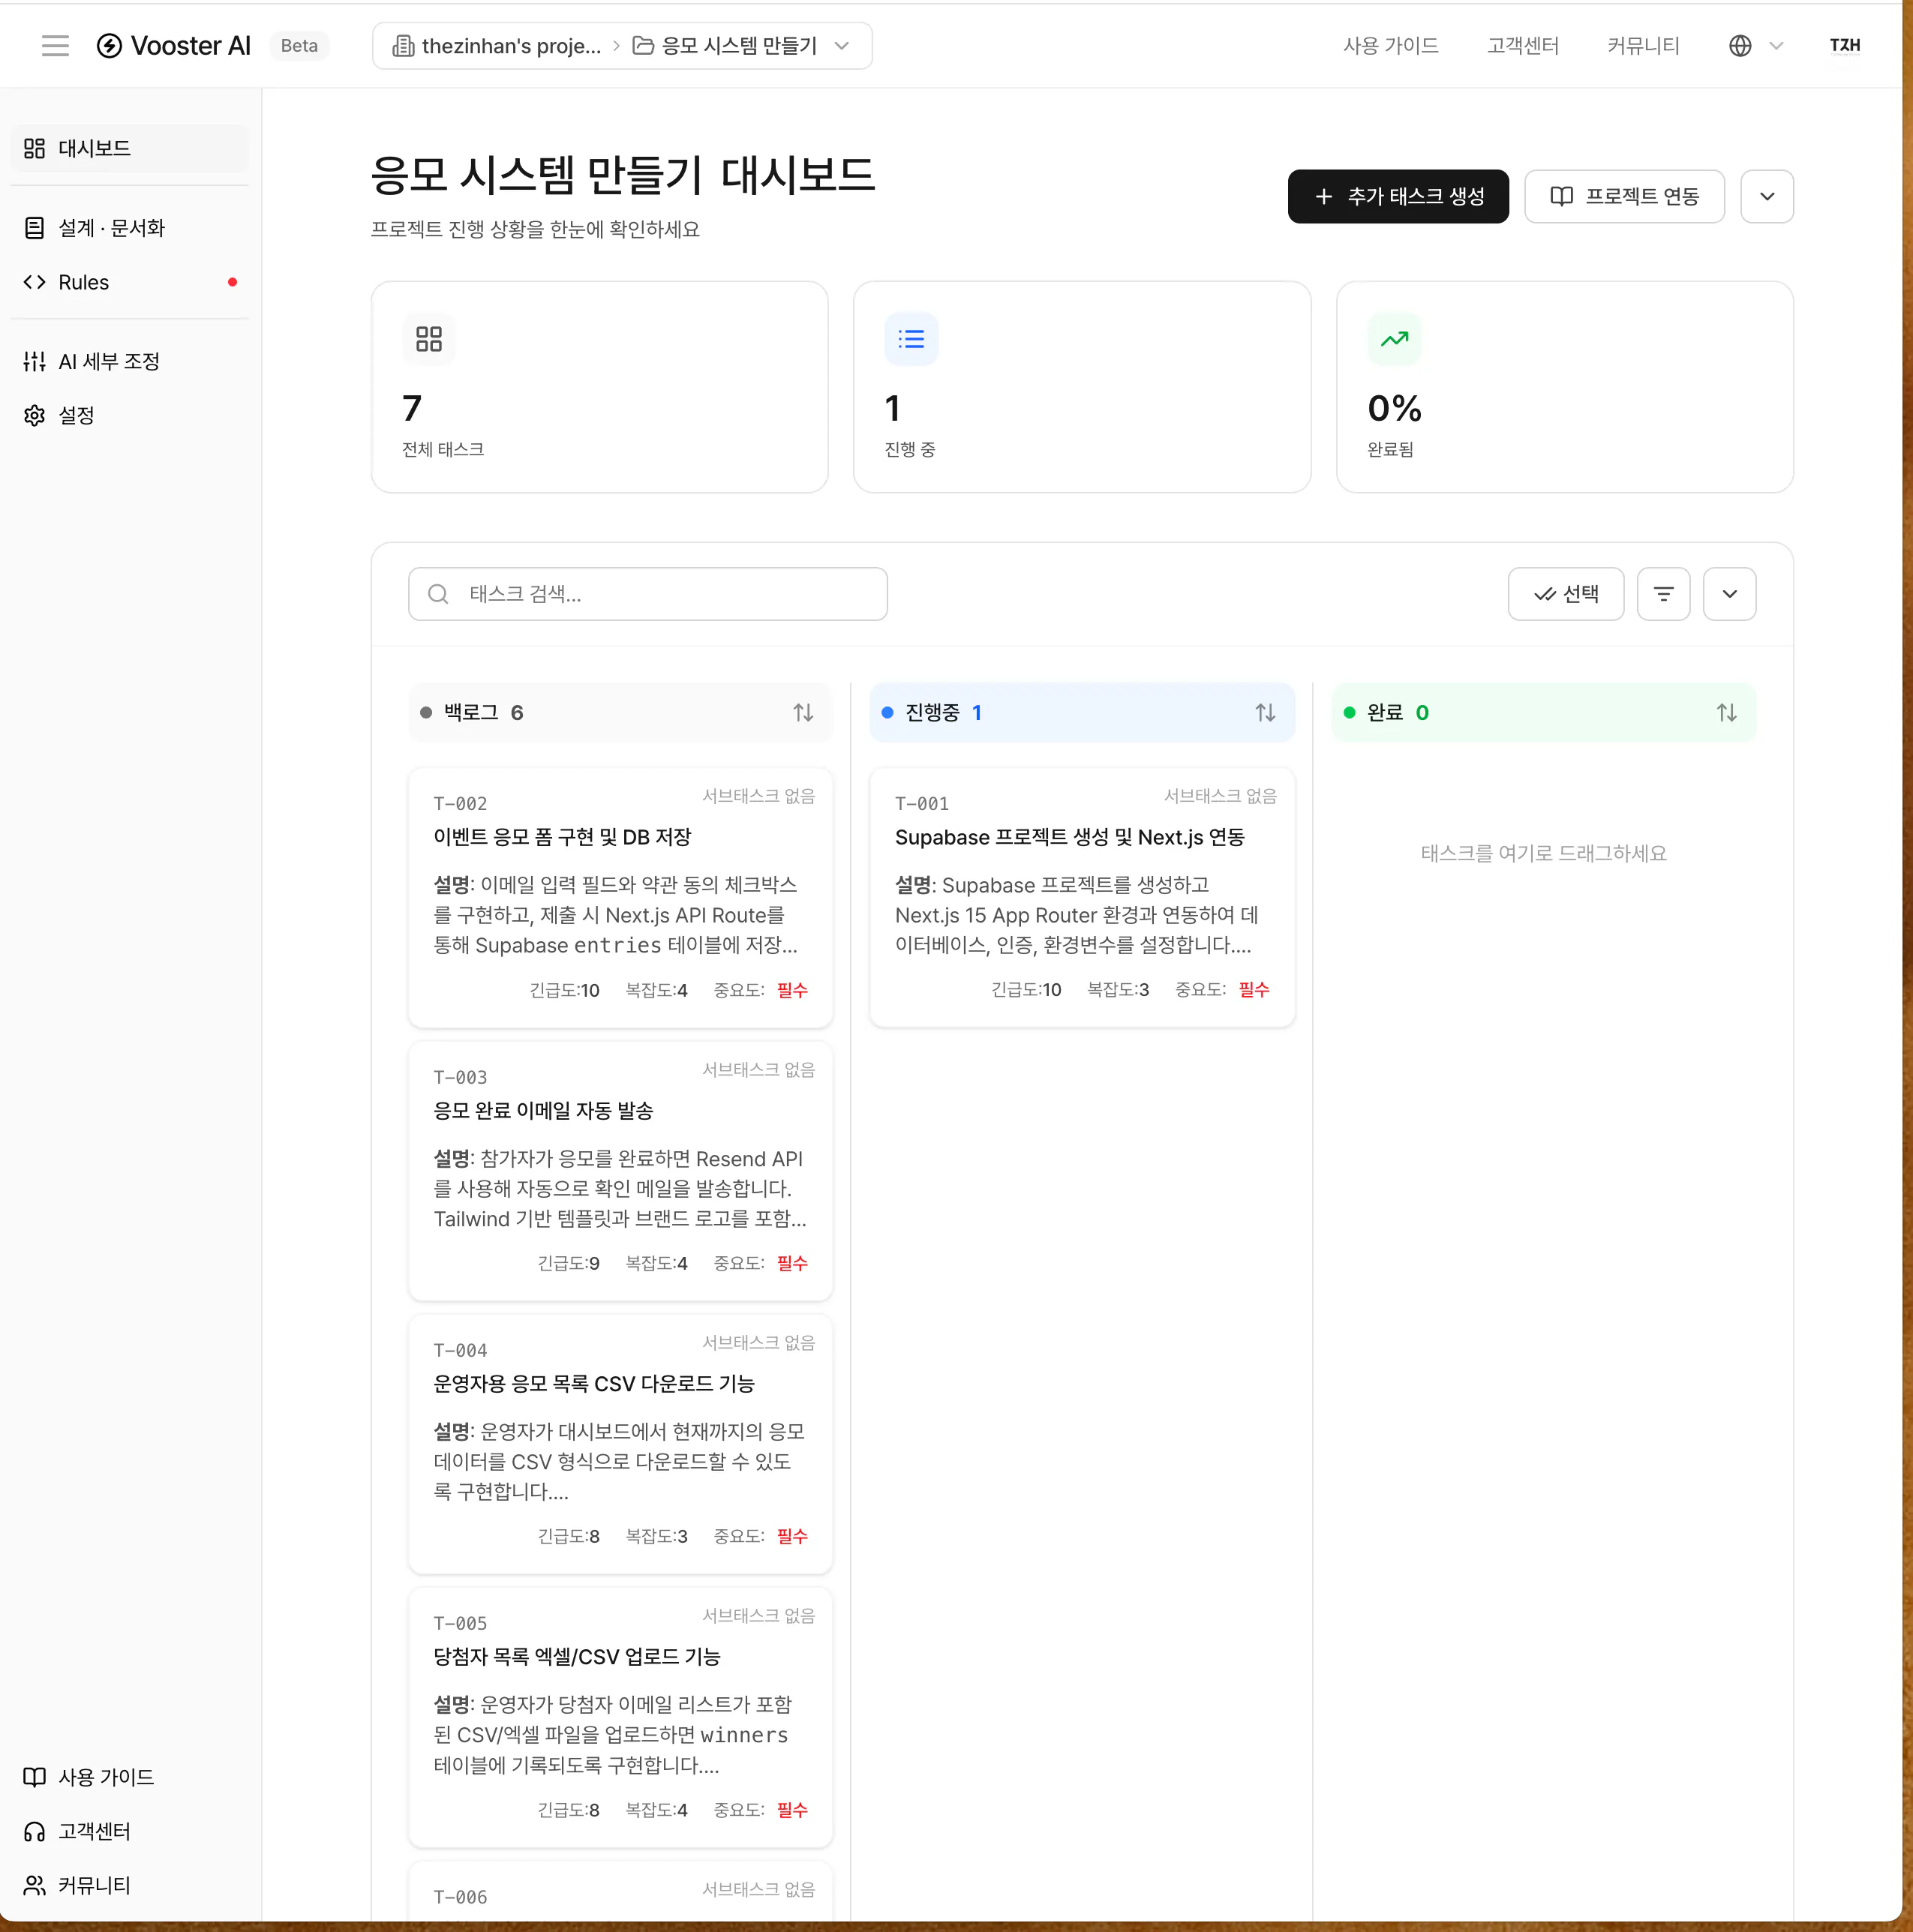1913x1932 pixels.
Task: Click the 선택 button
Action: pos(1566,594)
